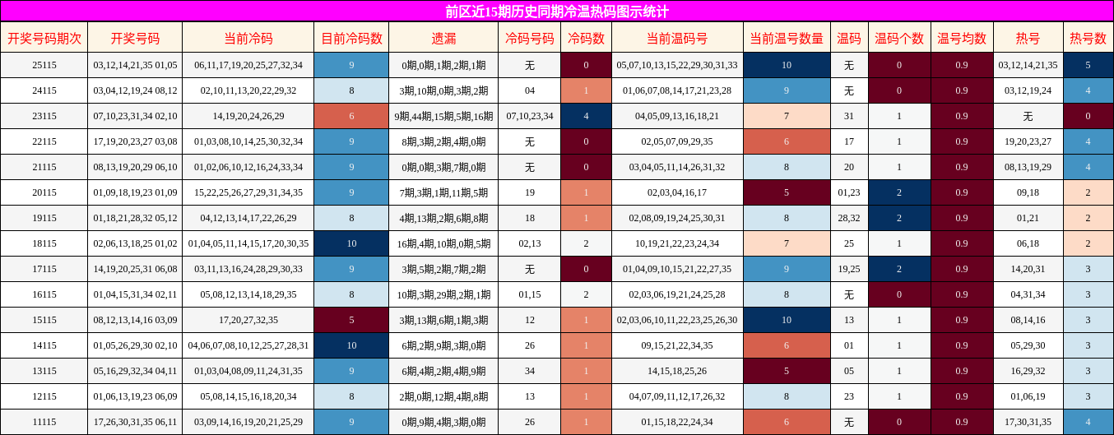Click dark-red 目前冷码数 cell 5 in row 15115

pos(351,320)
